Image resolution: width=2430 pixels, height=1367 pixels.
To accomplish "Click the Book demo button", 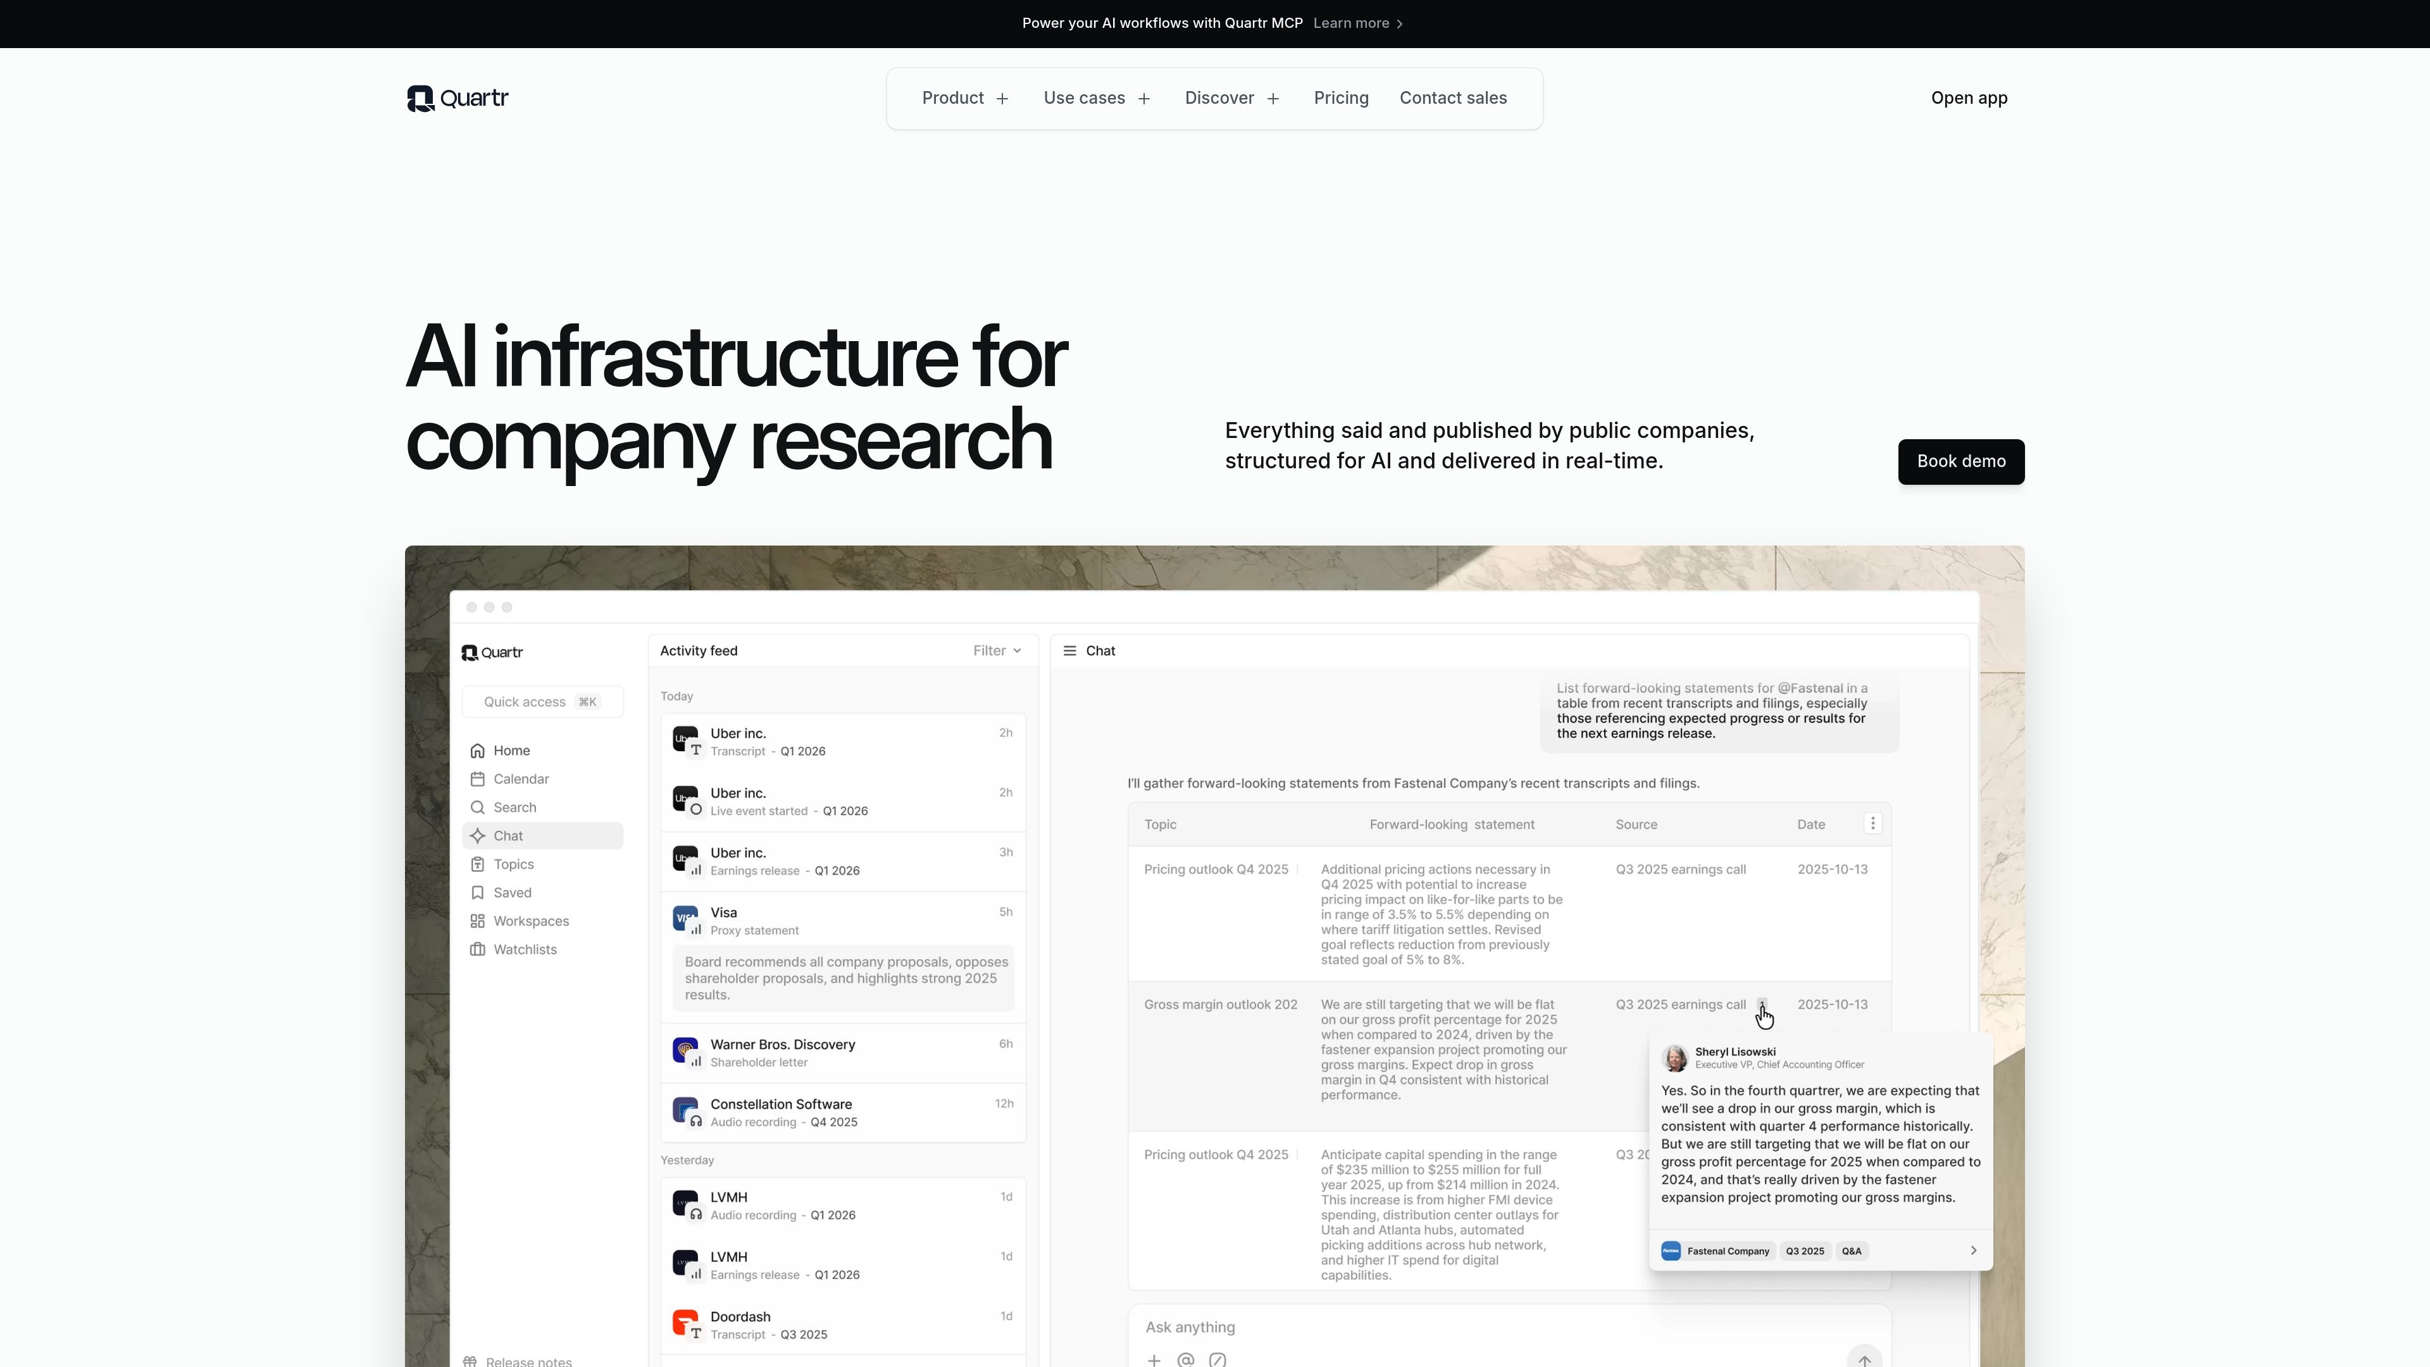I will coord(1961,461).
